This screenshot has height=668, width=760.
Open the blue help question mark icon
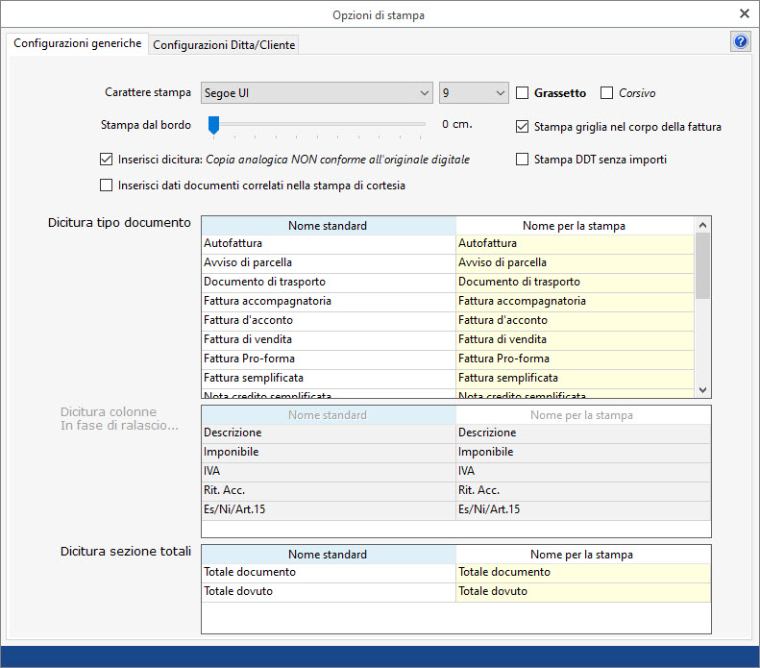pyautogui.click(x=740, y=41)
